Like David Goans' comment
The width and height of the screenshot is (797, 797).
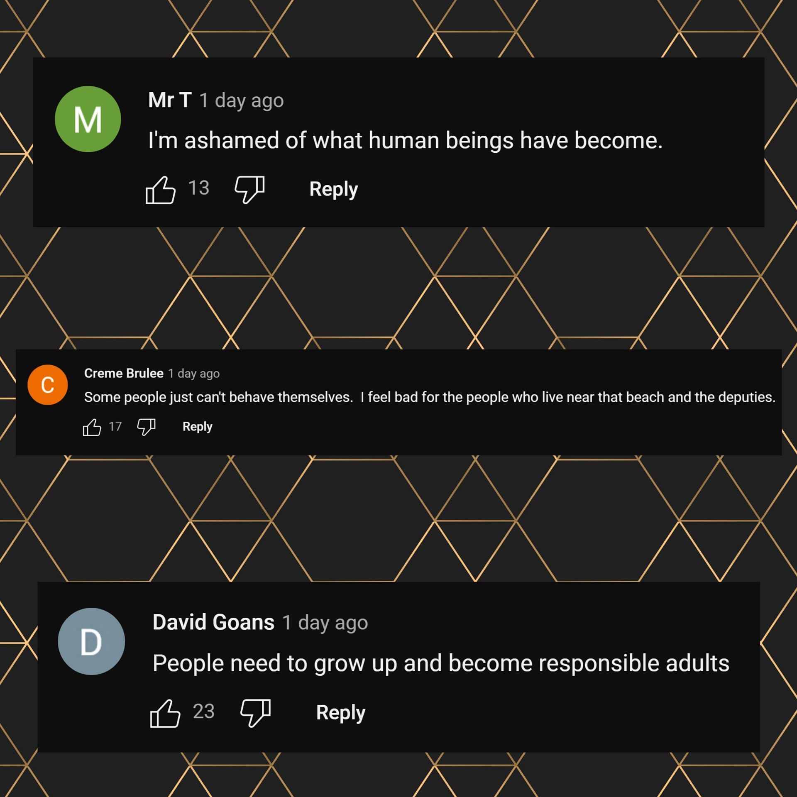pos(165,713)
